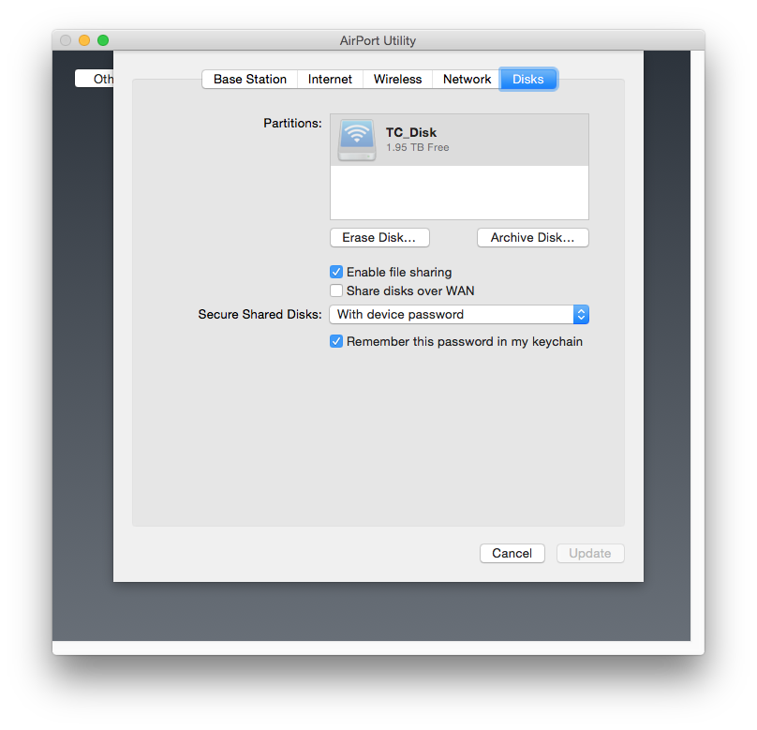Click the 1.95 TB Free text

coord(417,147)
